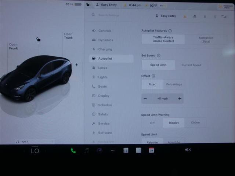Image resolution: width=235 pixels, height=176 pixels.
Task: Open Software settings
Action: pos(111,133)
